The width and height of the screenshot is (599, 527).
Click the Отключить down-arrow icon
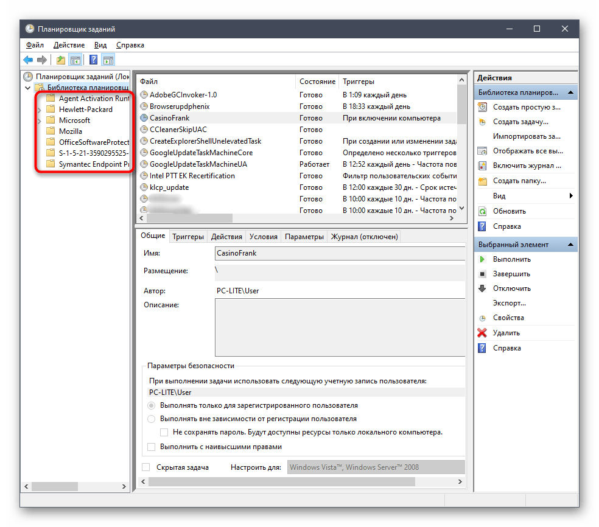click(x=482, y=288)
